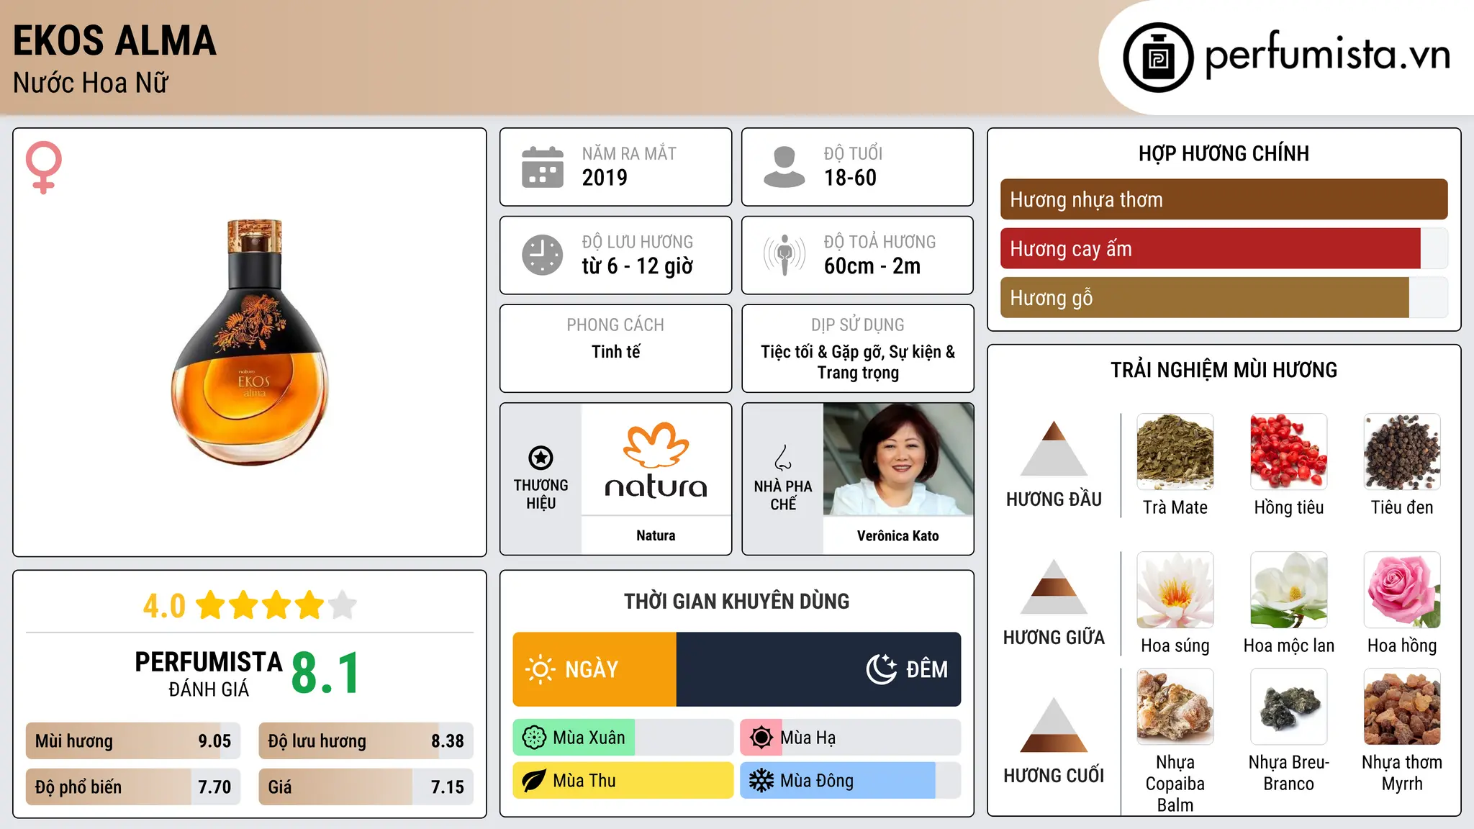Viewport: 1474px width, 829px height.
Task: Click the perfumista.vn perfume bottle logo icon
Action: (x=1158, y=58)
